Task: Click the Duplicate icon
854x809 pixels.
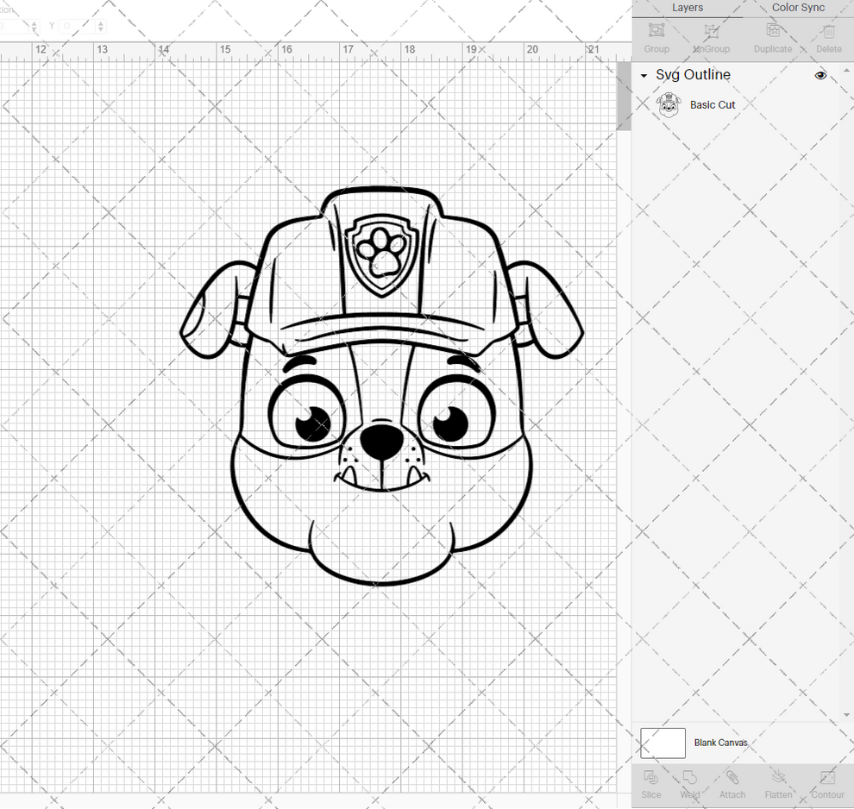Action: pyautogui.click(x=772, y=36)
